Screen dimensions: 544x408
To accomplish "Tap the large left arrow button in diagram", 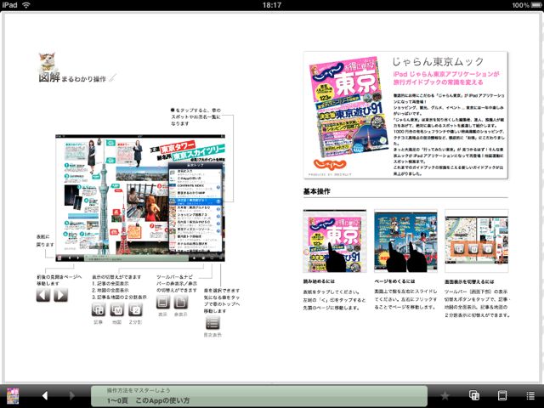I will (x=43, y=295).
